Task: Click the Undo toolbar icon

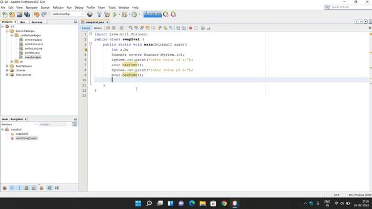Action: click(37, 15)
